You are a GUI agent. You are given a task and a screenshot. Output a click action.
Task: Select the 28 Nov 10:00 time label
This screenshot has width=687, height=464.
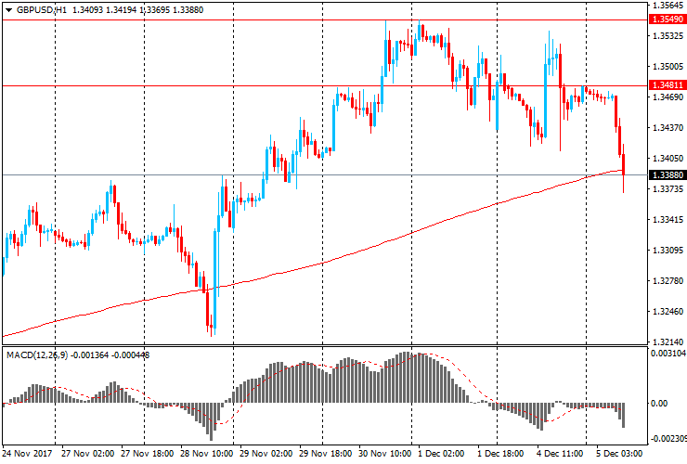pos(207,454)
